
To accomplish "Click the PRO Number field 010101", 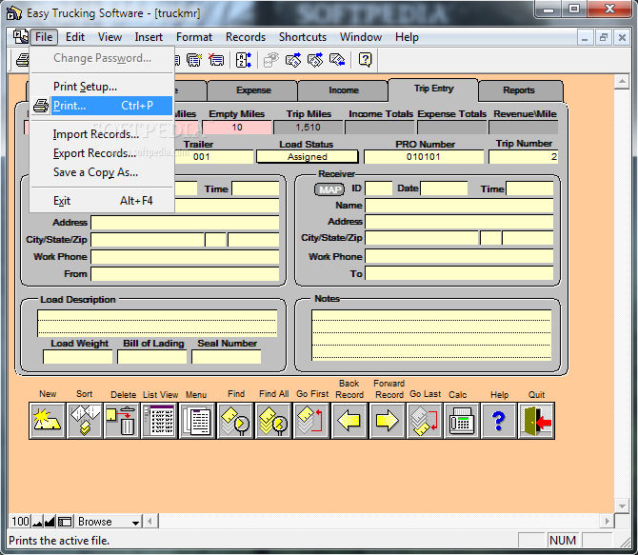I will (423, 157).
